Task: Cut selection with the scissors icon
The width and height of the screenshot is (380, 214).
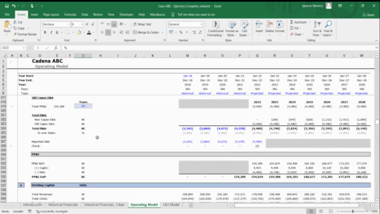Action: (18, 22)
